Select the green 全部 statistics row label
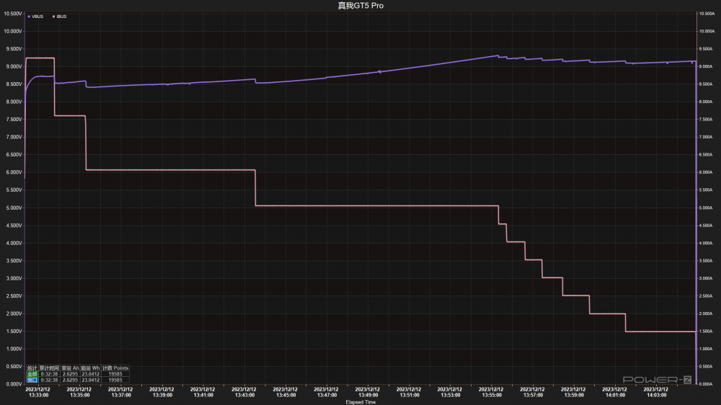Image resolution: width=721 pixels, height=405 pixels. pyautogui.click(x=32, y=374)
